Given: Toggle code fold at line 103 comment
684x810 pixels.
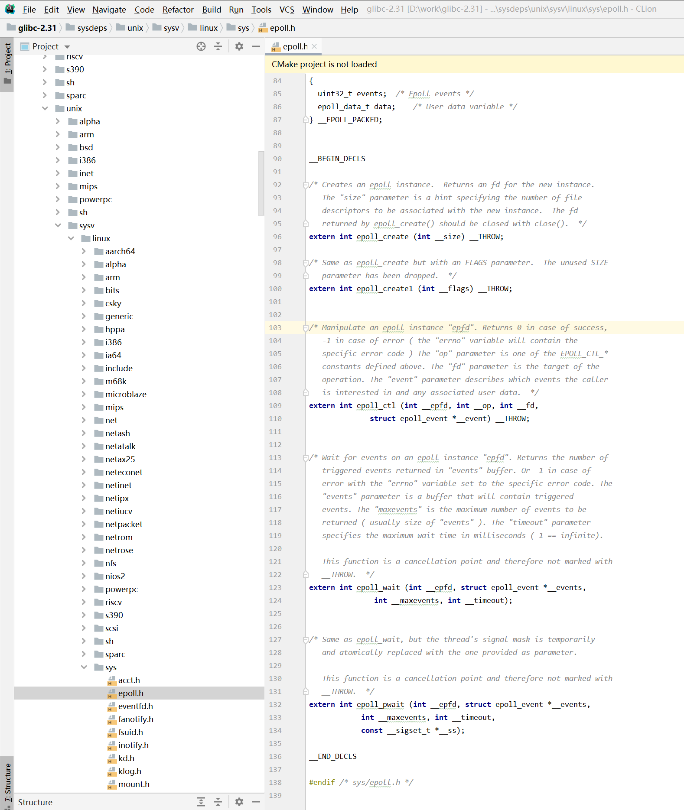Looking at the screenshot, I should 306,328.
